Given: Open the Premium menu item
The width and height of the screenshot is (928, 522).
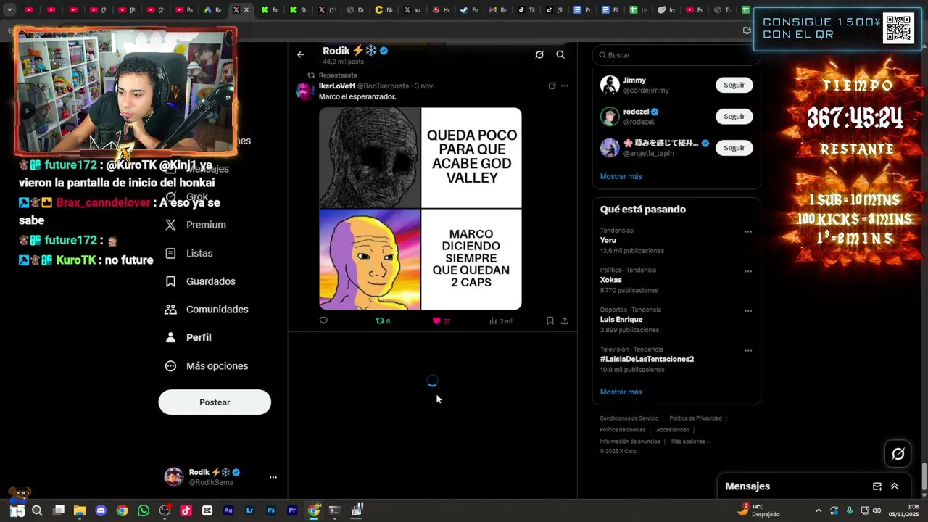Looking at the screenshot, I should point(196,225).
